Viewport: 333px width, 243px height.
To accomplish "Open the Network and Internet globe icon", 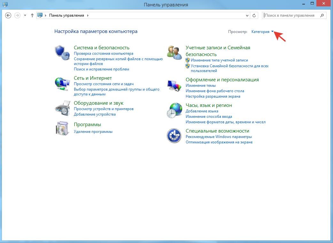I will (62, 84).
